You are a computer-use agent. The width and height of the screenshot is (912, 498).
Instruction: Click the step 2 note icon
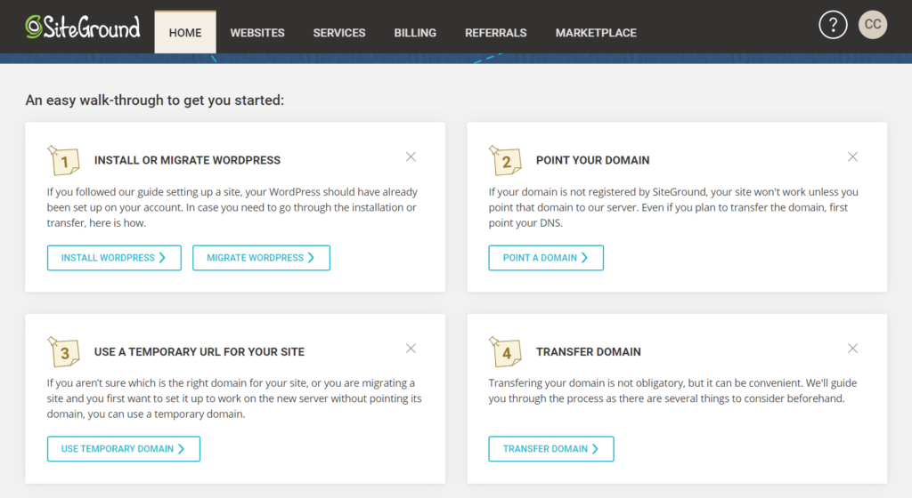[506, 160]
